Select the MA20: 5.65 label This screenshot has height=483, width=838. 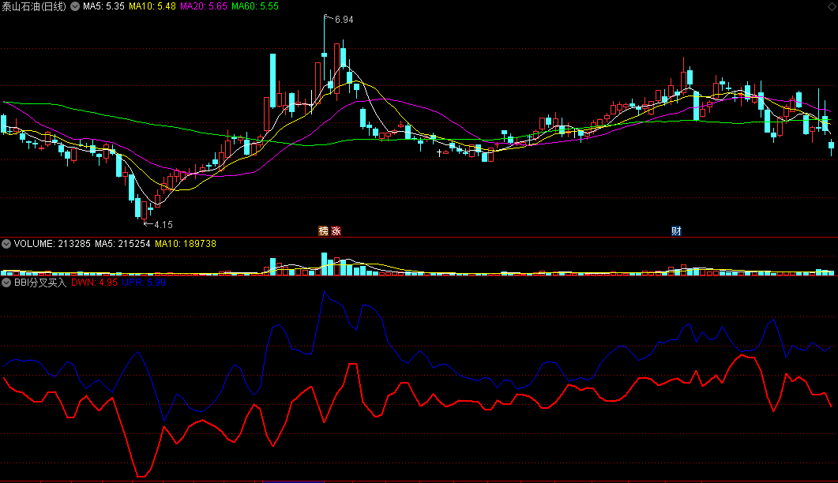pos(204,6)
